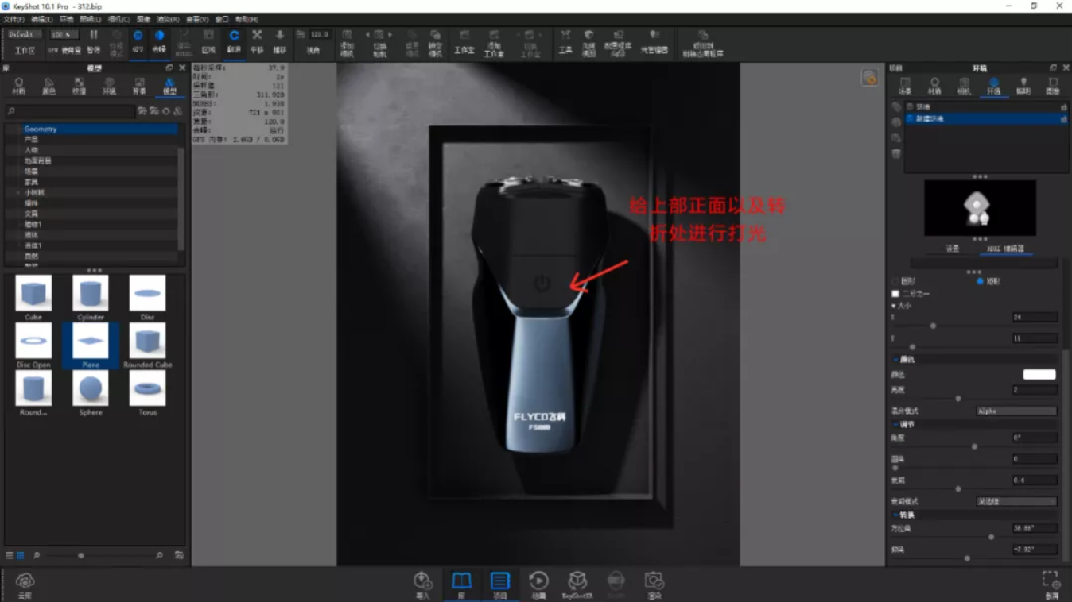Click the denoise toolbar icon
This screenshot has height=602, width=1072.
[160, 41]
